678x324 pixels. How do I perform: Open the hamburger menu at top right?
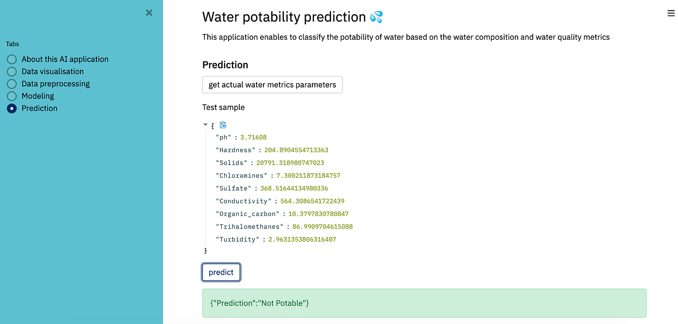[x=671, y=14]
